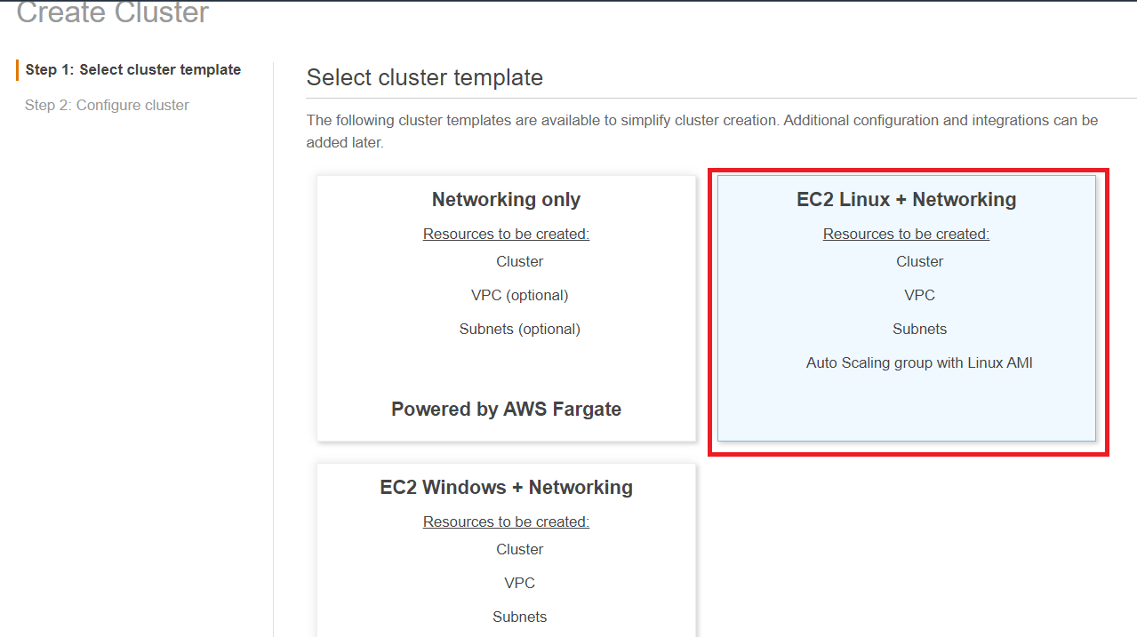Select the EC2 Windows + Networking template card
Viewport: 1137px width, 637px height.
pos(507,550)
